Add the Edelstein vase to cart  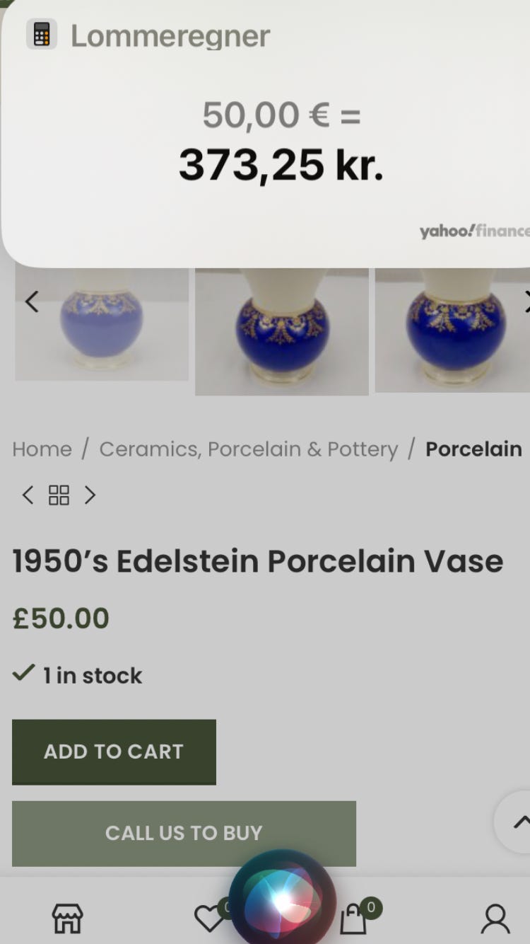(x=114, y=752)
